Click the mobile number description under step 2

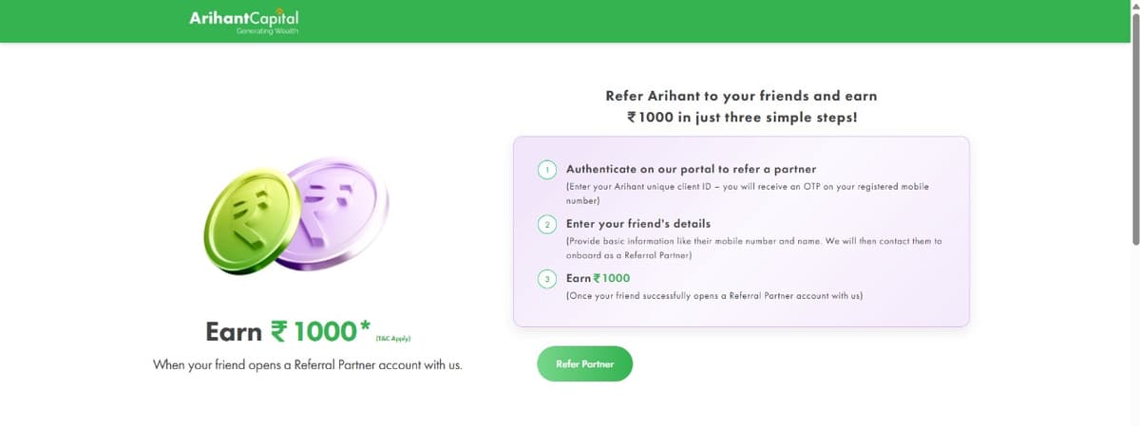pyautogui.click(x=753, y=249)
